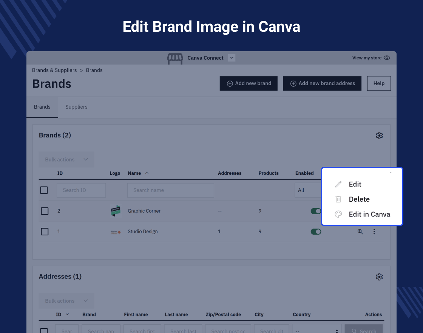Click the Canva Connect store icon
Image resolution: width=423 pixels, height=333 pixels.
[x=175, y=58]
